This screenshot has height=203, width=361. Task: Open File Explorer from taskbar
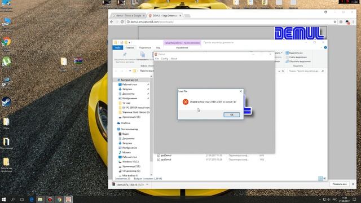click(x=40, y=199)
